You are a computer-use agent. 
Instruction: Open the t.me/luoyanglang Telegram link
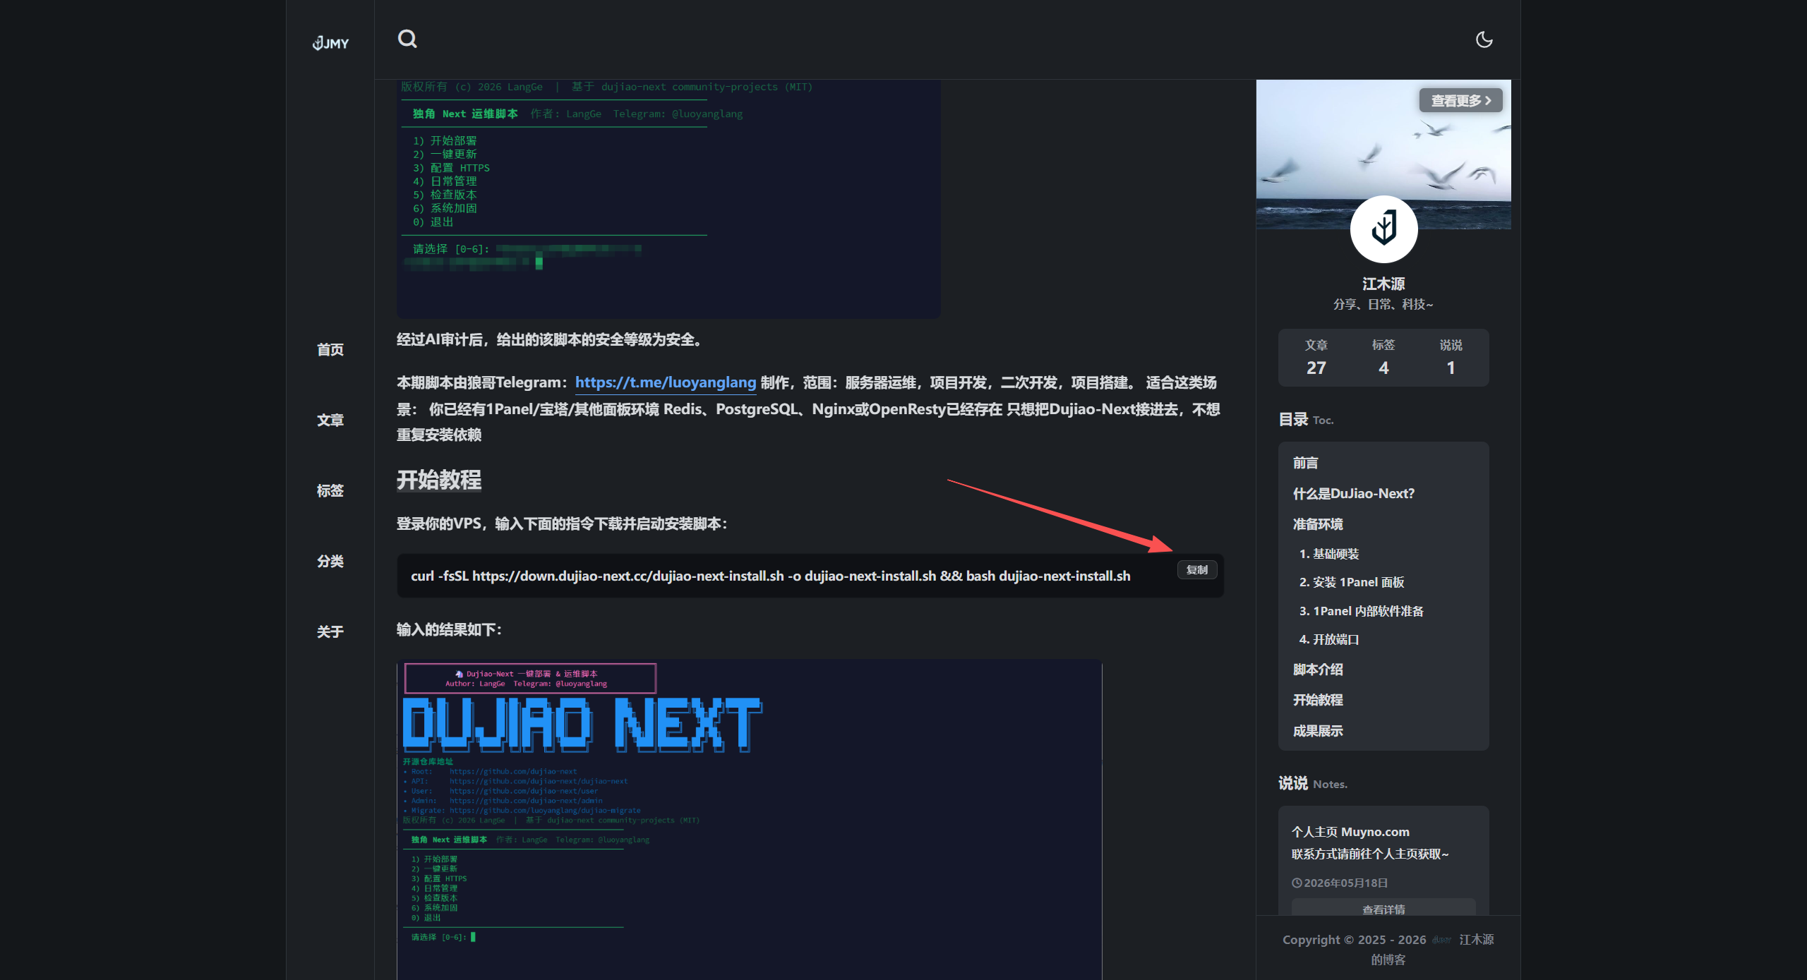pyautogui.click(x=665, y=382)
